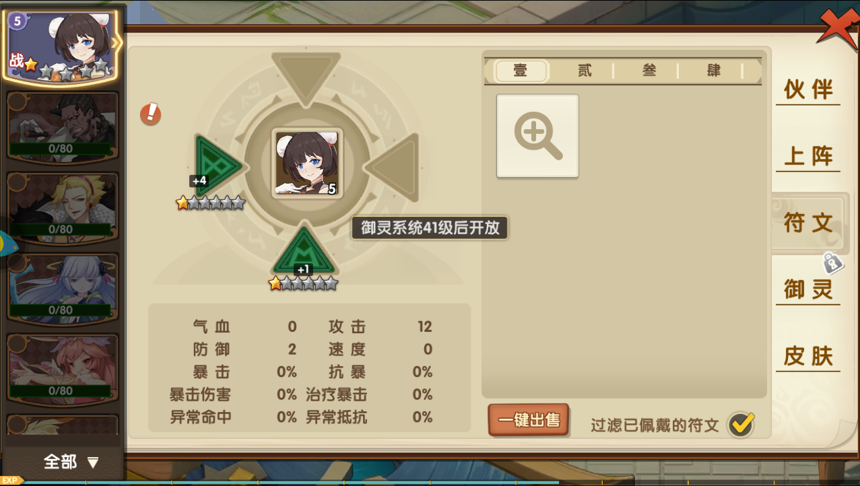The width and height of the screenshot is (860, 486).
Task: Switch to rune page 贰 tab
Action: coord(584,71)
